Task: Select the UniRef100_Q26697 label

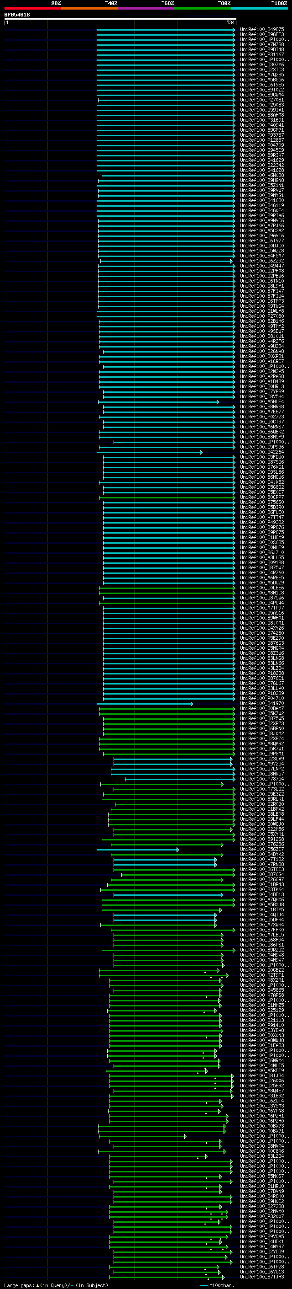Action: [x=262, y=880]
